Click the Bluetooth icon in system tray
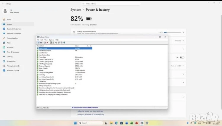Screen dimensions: 222x126 [x=188, y=123]
